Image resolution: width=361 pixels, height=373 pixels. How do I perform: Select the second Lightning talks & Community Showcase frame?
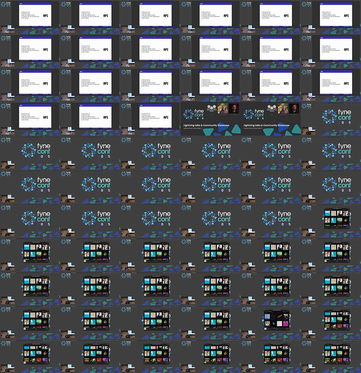click(x=271, y=119)
